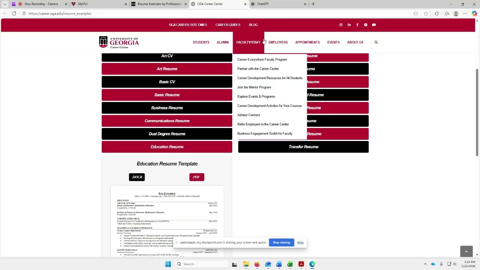480x270 pixels.
Task: Expand the Transfer Resume template
Action: click(303, 147)
